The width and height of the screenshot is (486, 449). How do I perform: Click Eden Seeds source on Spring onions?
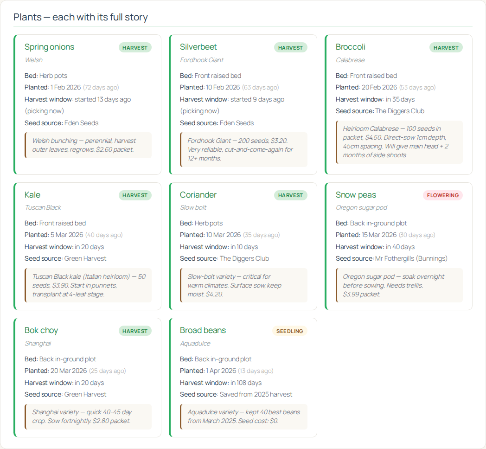tap(81, 123)
